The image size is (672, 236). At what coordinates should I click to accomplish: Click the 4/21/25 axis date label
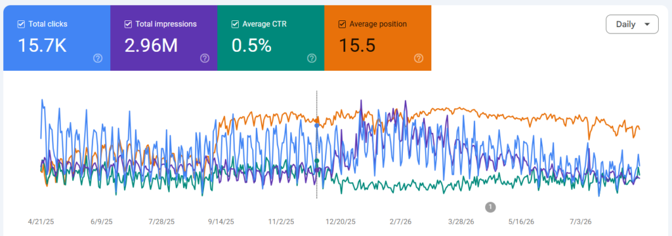tap(41, 222)
